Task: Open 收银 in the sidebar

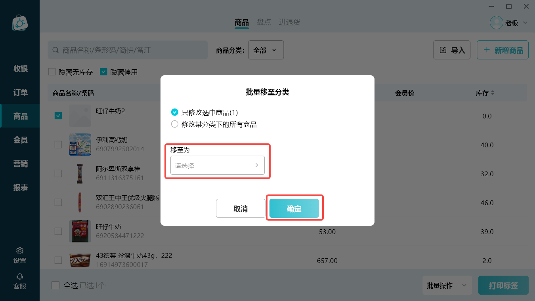Action: (20, 69)
